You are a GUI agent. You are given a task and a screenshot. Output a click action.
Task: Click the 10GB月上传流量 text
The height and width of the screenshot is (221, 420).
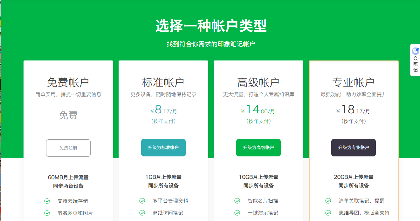258,177
